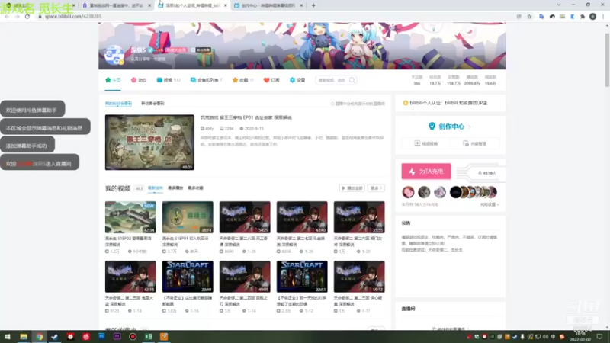The width and height of the screenshot is (610, 343).
Task: Switch to the 动态 tab
Action: pyautogui.click(x=139, y=80)
